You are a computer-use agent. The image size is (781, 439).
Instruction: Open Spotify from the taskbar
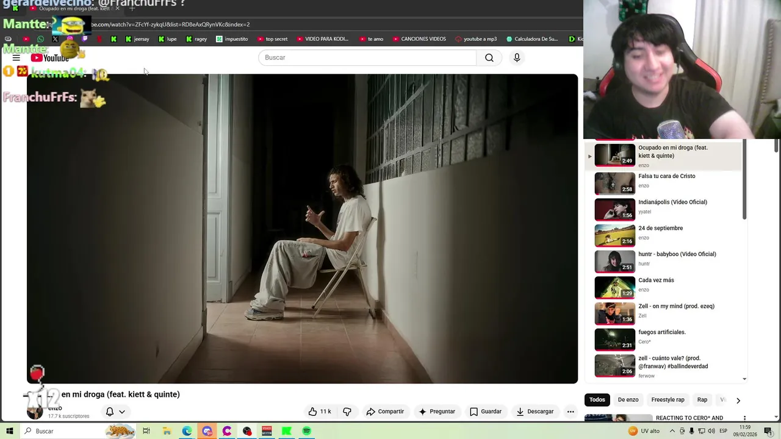[x=306, y=431]
